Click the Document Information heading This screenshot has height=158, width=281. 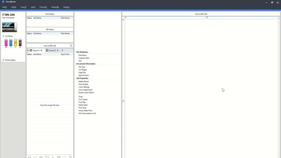click(x=86, y=64)
